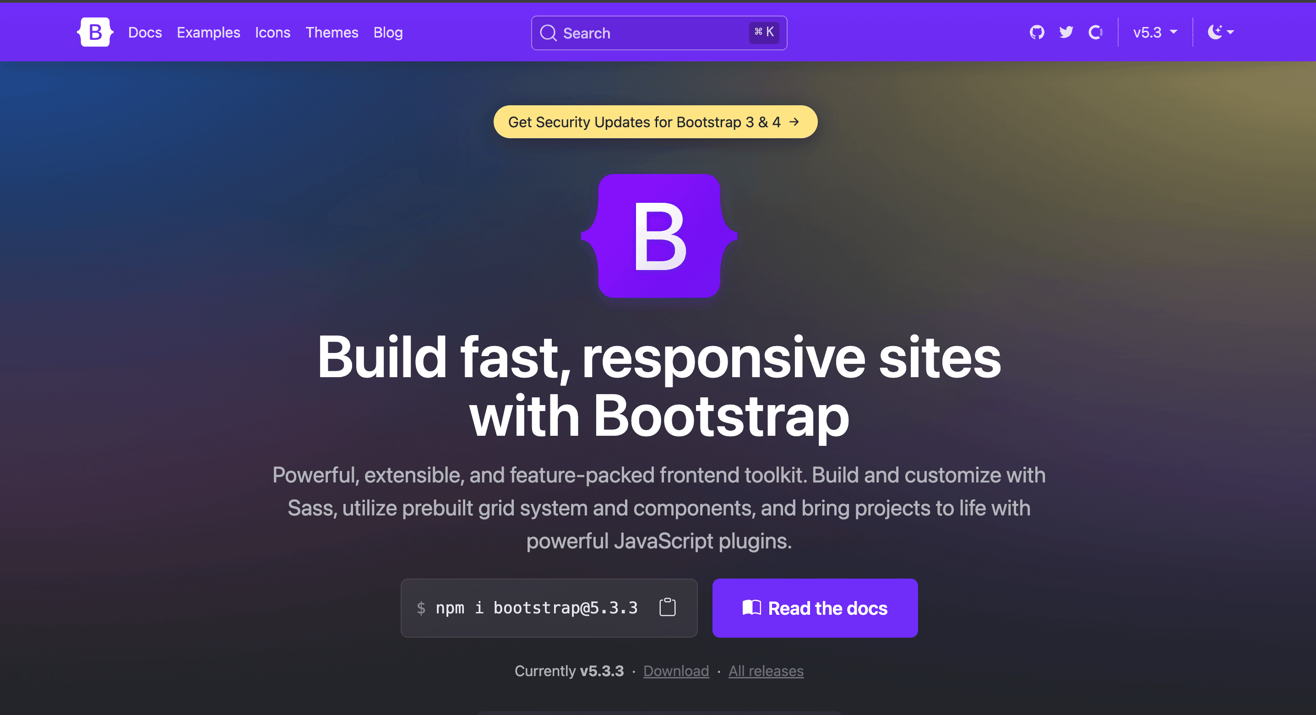Click the magnifier icon in search
Screen dimensions: 1316x715
[548, 33]
